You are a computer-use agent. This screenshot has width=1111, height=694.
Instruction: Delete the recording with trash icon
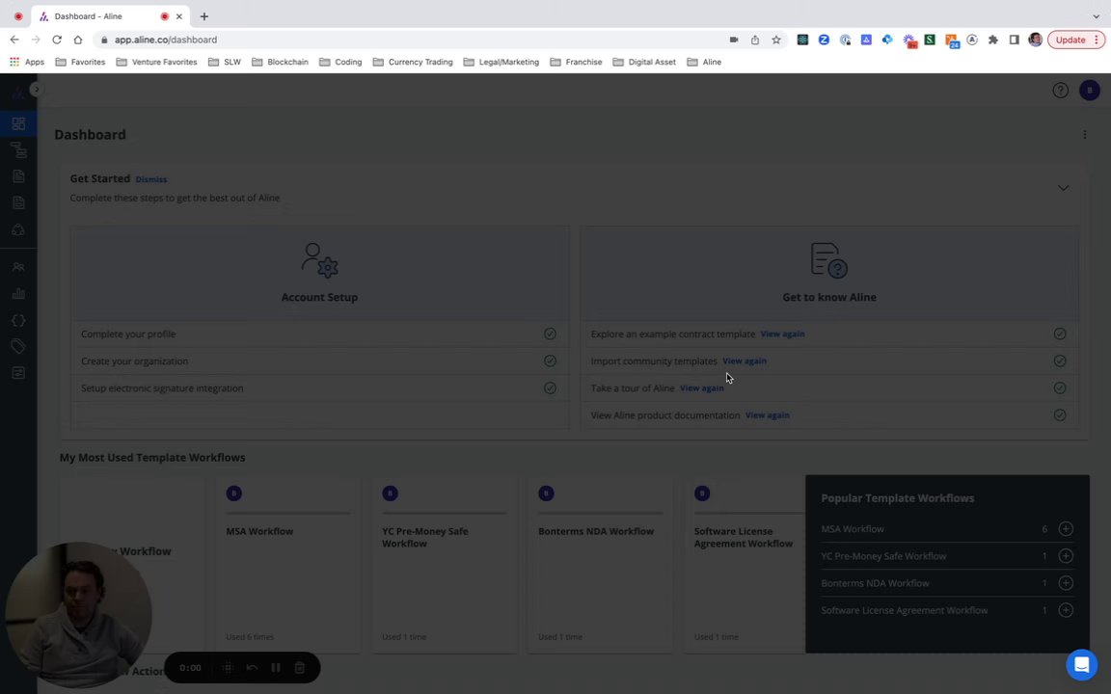[x=300, y=668]
